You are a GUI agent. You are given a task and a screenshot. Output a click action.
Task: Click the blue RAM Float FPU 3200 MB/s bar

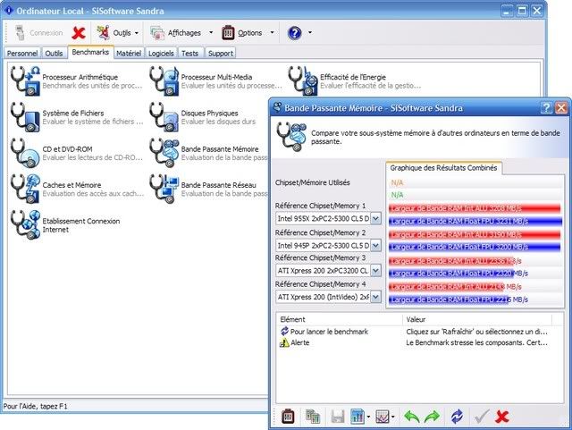(475, 247)
